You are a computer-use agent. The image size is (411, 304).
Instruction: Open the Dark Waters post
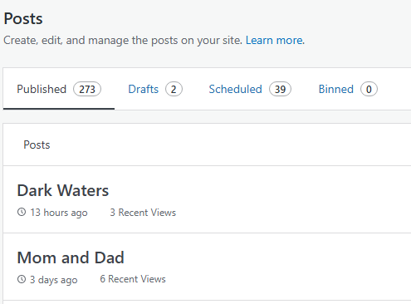[x=63, y=190]
